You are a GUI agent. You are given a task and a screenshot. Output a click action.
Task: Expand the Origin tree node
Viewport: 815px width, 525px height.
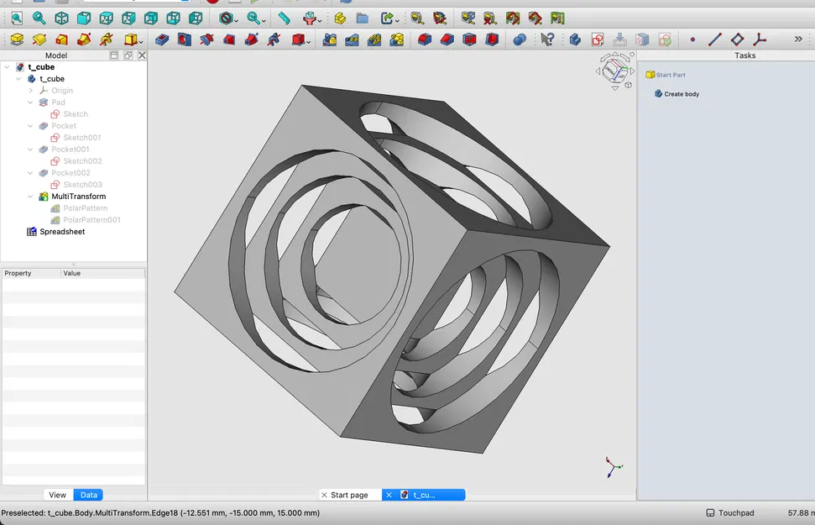coord(31,91)
